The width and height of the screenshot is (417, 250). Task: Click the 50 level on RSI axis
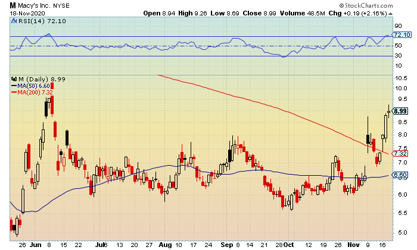[398, 46]
